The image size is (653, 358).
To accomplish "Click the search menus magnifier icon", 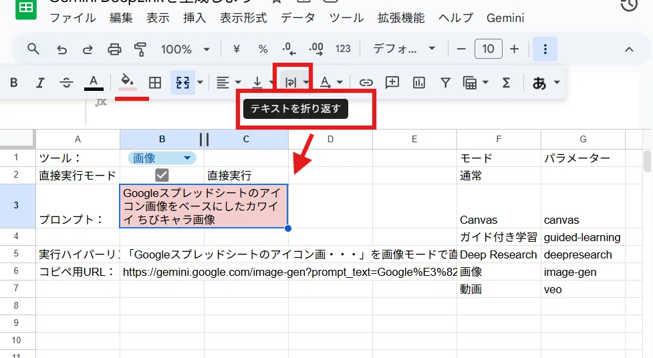I will (33, 49).
